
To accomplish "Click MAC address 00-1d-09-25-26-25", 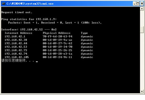I will point(57,50).
